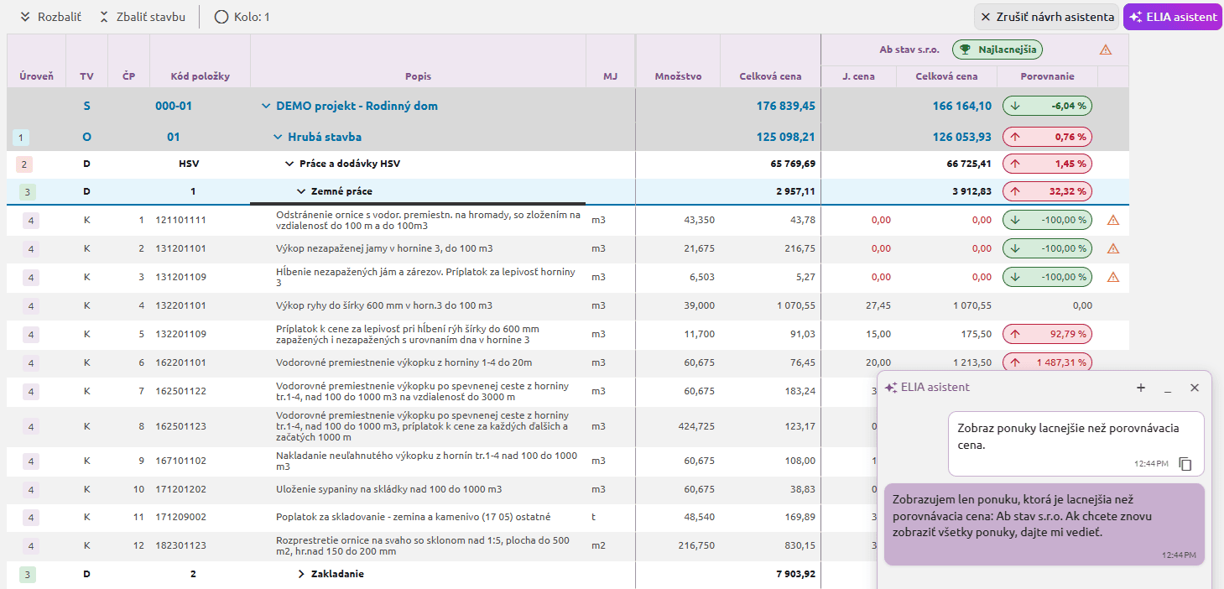
Task: Click the Porovnanie column header
Action: click(x=1047, y=76)
